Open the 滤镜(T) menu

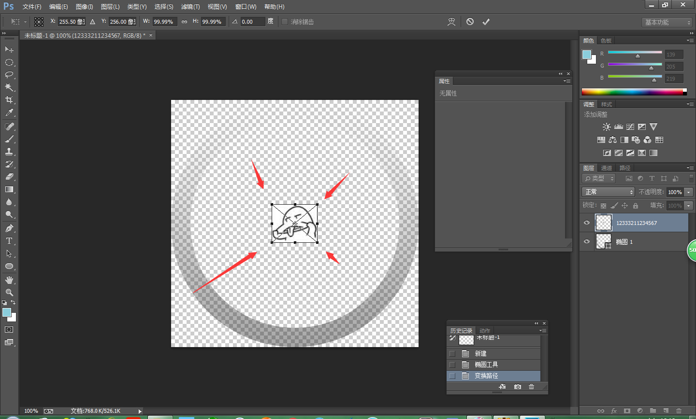coord(190,7)
